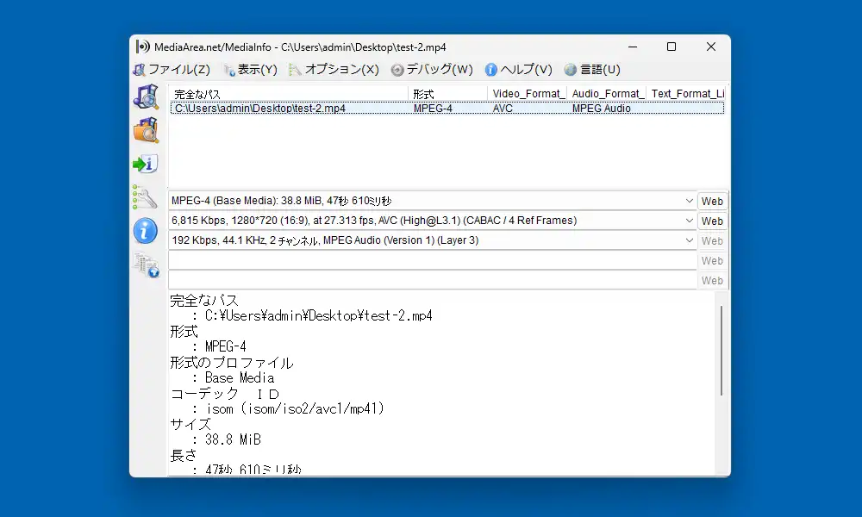862x517 pixels.
Task: Click the blue About info circle icon
Action: pyautogui.click(x=145, y=231)
